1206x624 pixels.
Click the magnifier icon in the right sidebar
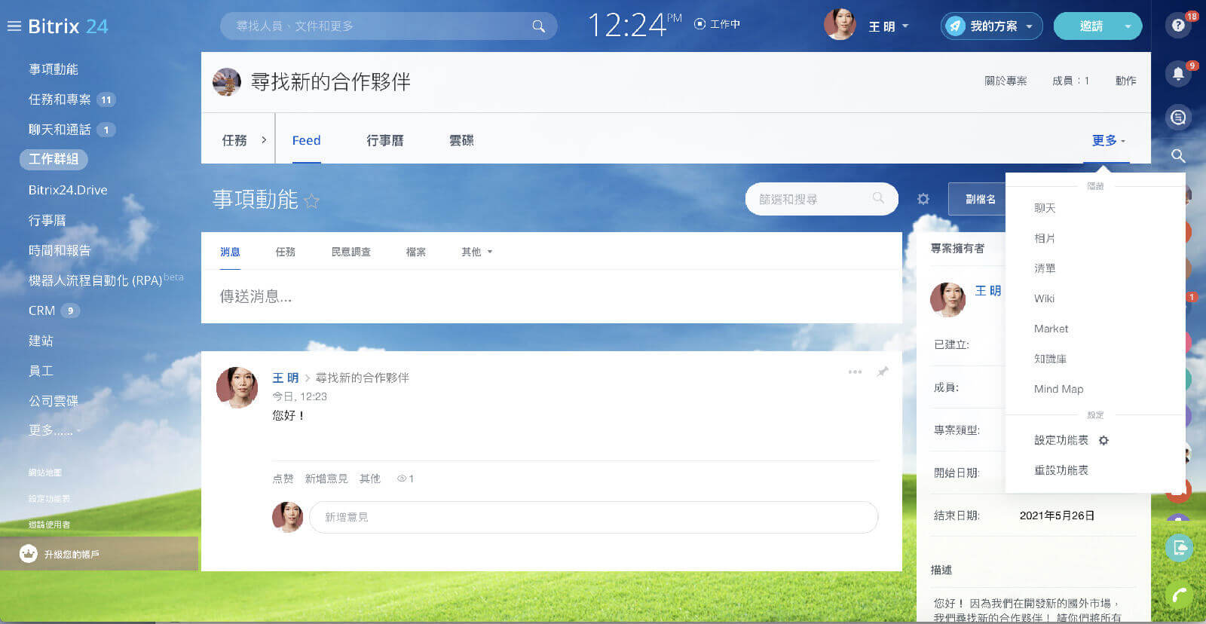tap(1178, 156)
